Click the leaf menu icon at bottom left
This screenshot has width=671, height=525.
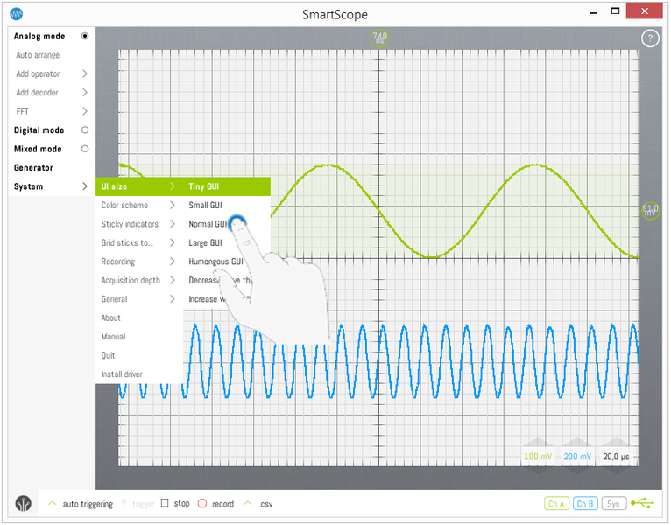(23, 504)
